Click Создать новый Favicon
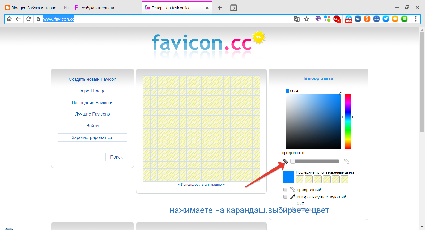The width and height of the screenshot is (425, 230). pyautogui.click(x=92, y=79)
